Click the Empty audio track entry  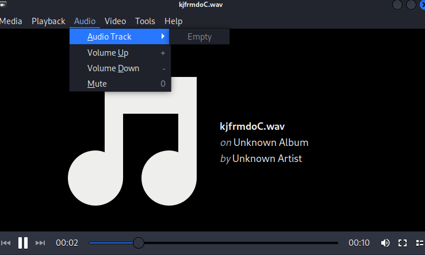pyautogui.click(x=200, y=37)
